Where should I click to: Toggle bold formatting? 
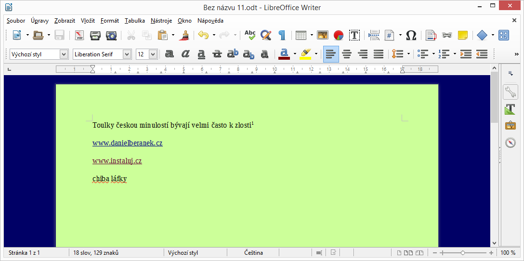click(170, 54)
